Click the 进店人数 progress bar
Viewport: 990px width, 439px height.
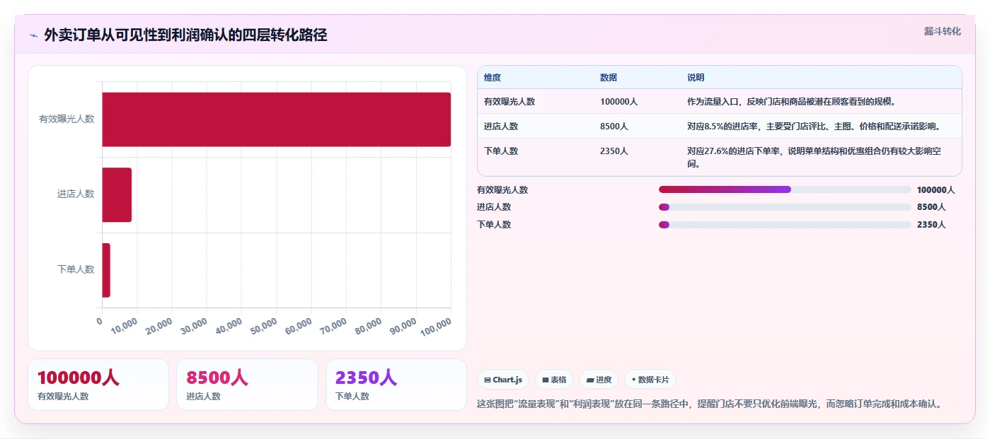tap(785, 207)
